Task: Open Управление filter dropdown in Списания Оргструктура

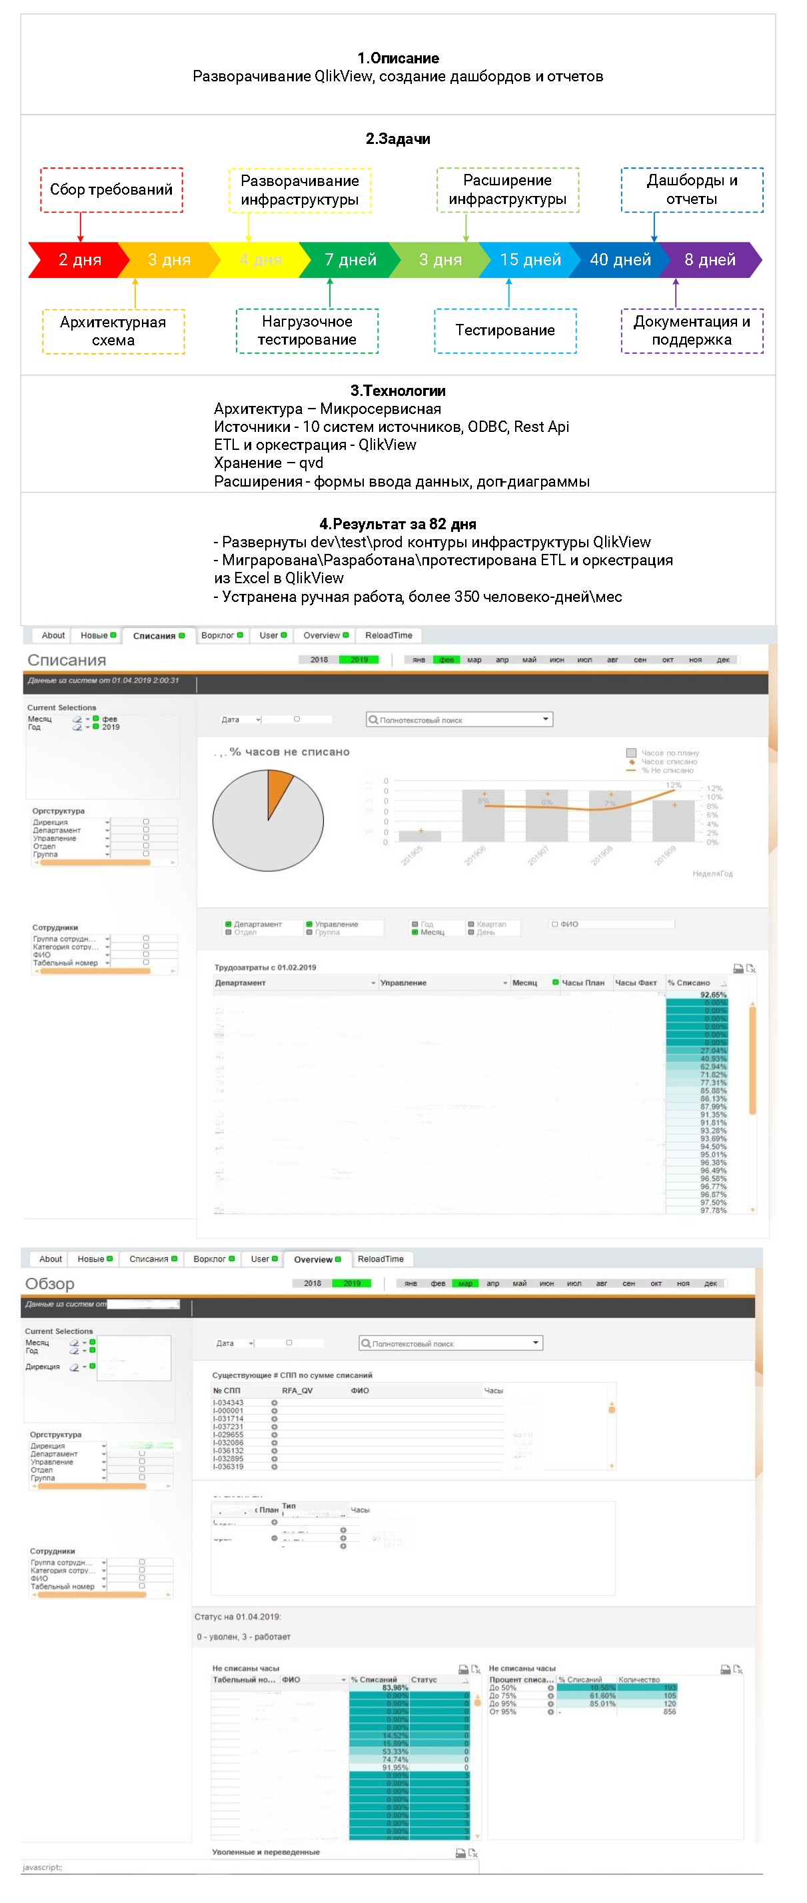Action: click(x=107, y=839)
